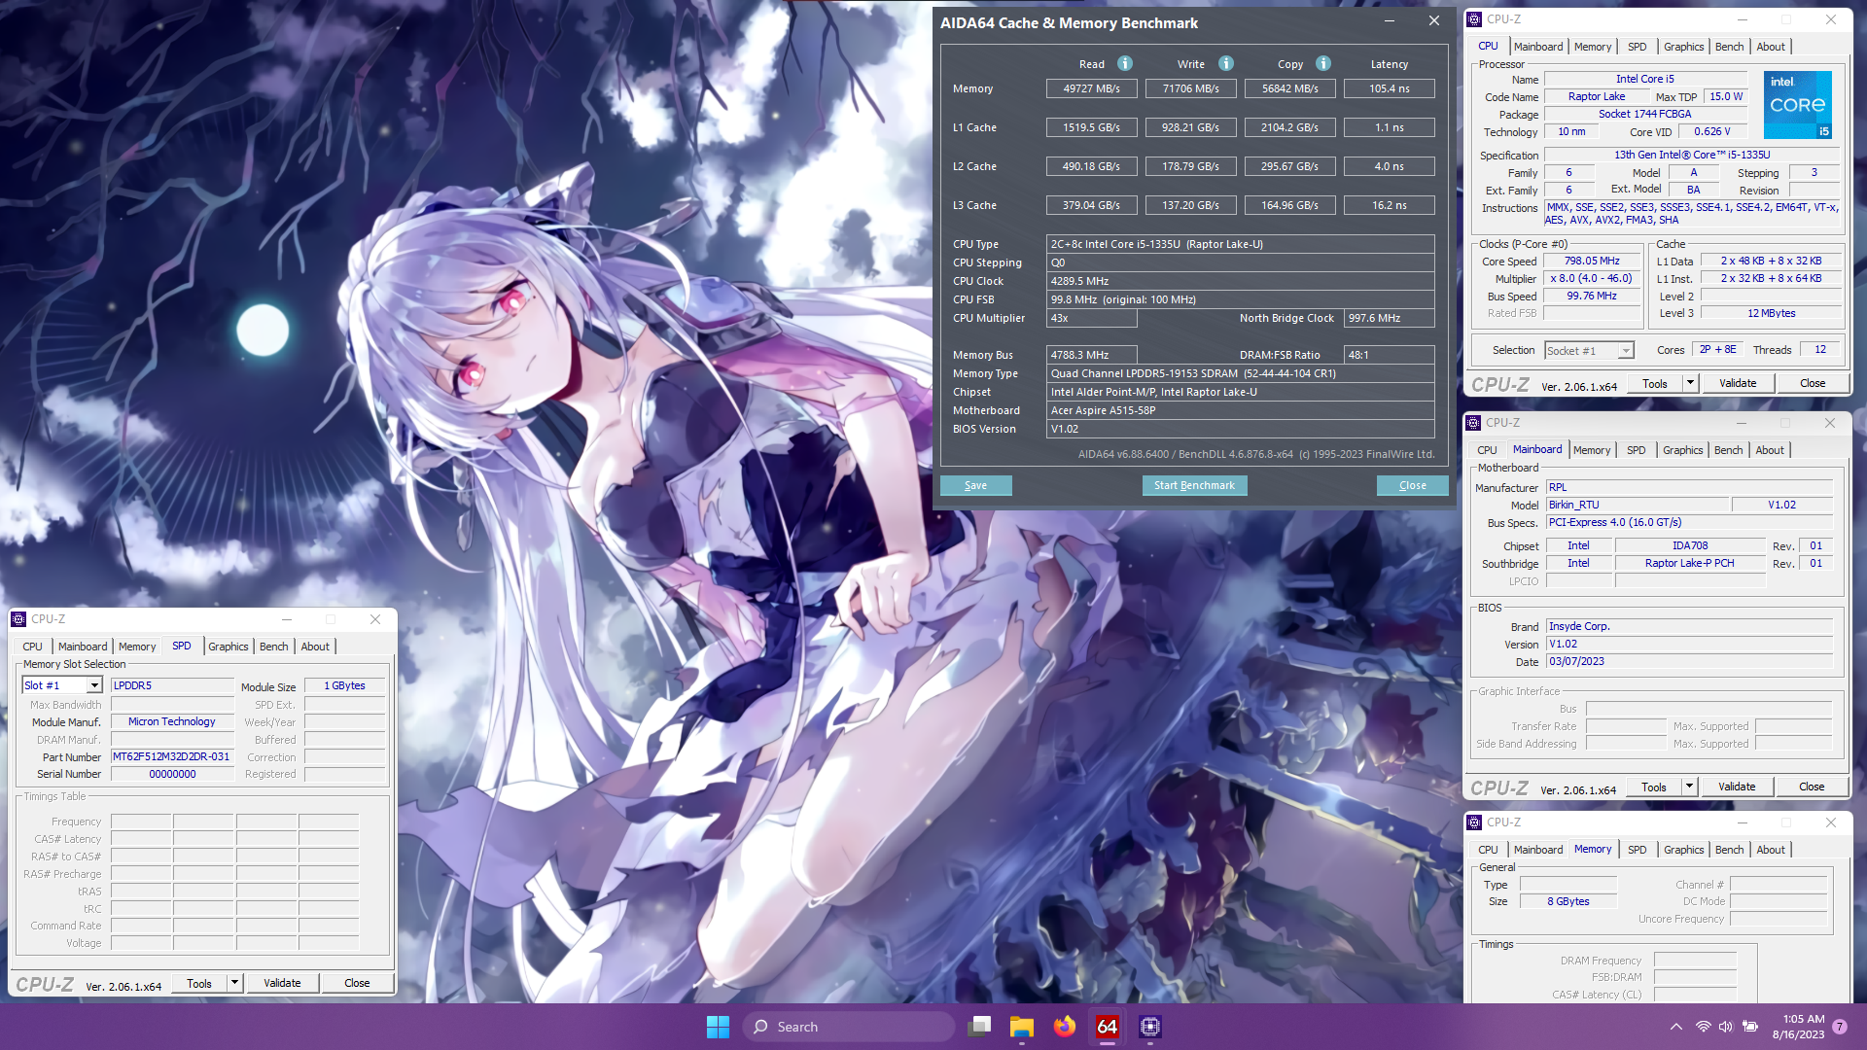Click CPU-Z app icon in top-right window title
1867x1050 pixels.
(x=1475, y=19)
